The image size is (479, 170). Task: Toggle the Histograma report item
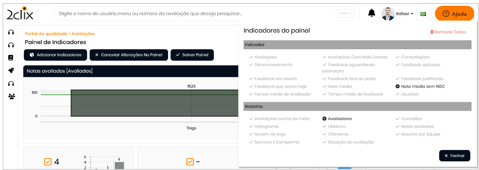pos(266,127)
